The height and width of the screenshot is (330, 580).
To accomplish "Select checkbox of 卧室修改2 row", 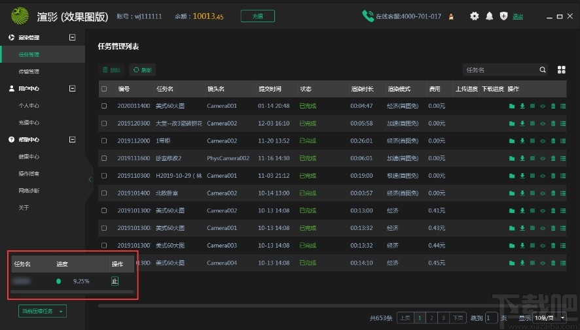I will pyautogui.click(x=104, y=158).
